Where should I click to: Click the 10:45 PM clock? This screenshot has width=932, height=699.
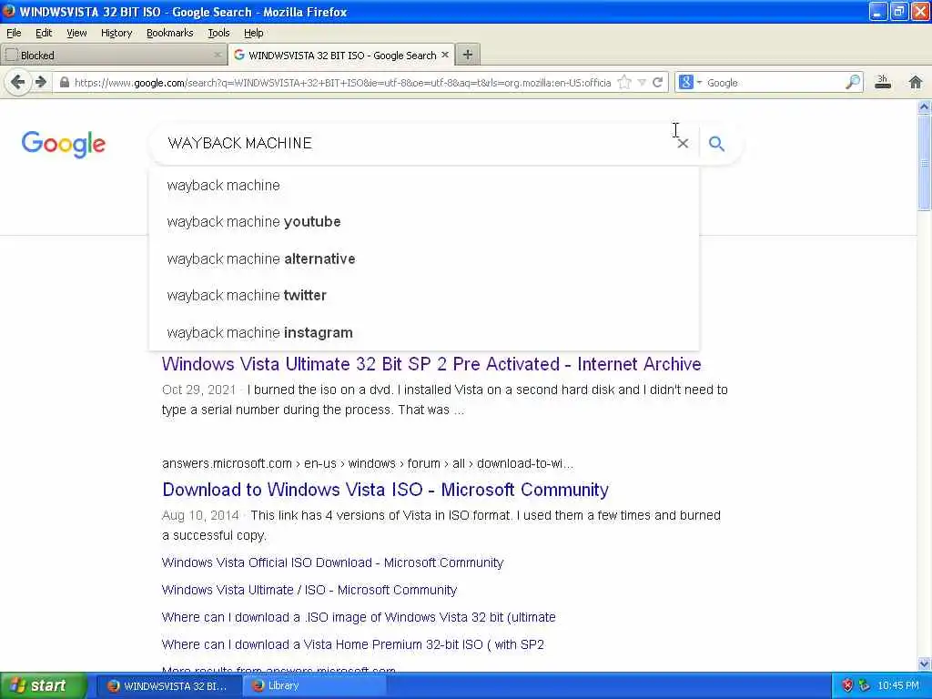pos(898,685)
